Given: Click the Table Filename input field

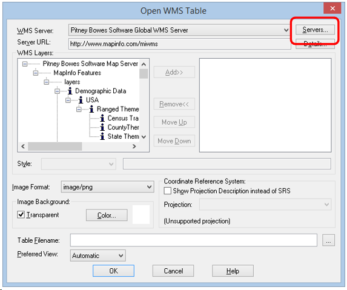Looking at the screenshot, I should [194, 240].
